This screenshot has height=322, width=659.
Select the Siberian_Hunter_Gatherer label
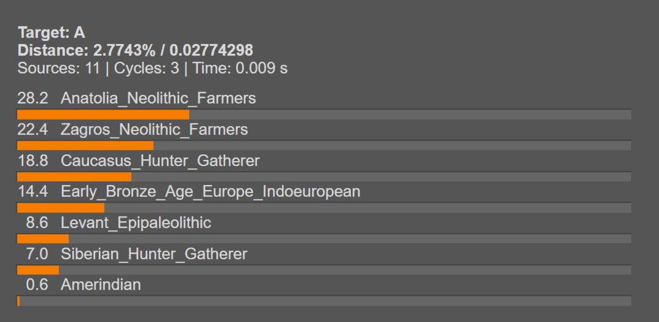click(x=154, y=254)
